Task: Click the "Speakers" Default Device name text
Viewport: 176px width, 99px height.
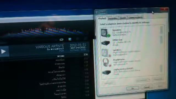Action: (x=117, y=30)
